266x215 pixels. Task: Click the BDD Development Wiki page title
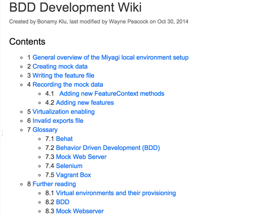75,7
